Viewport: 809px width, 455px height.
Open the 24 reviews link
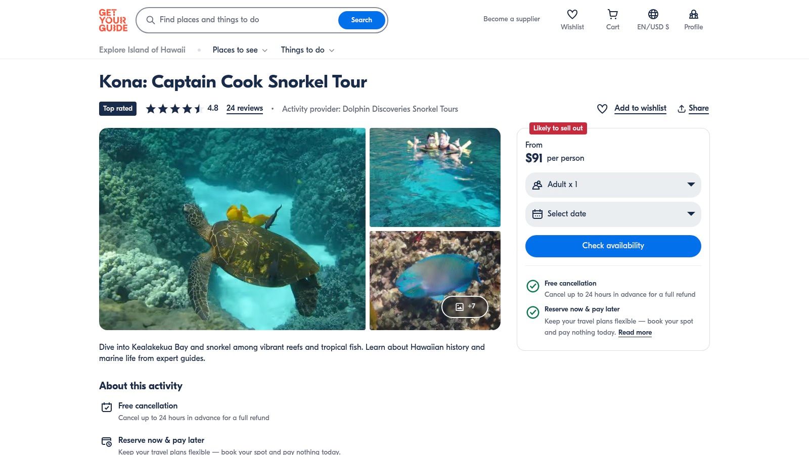click(245, 108)
